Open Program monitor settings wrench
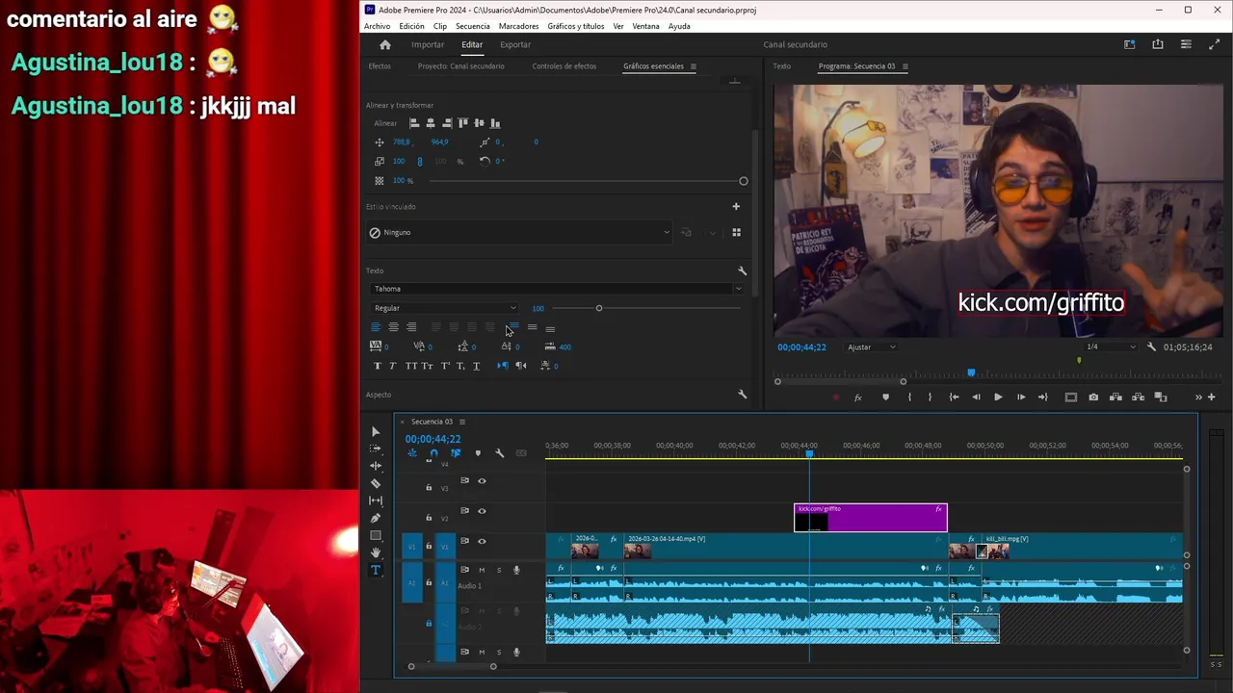The image size is (1233, 693). 1151,346
